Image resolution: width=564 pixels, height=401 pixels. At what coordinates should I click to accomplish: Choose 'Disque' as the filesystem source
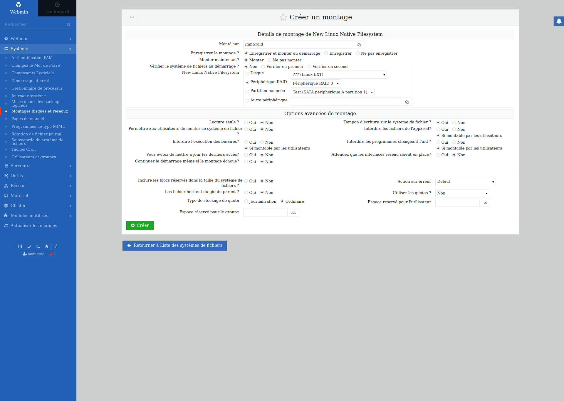point(247,74)
